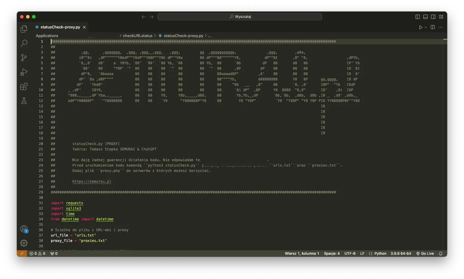Open the remote window indicator
This screenshot has height=279, width=464.
[x=22, y=254]
